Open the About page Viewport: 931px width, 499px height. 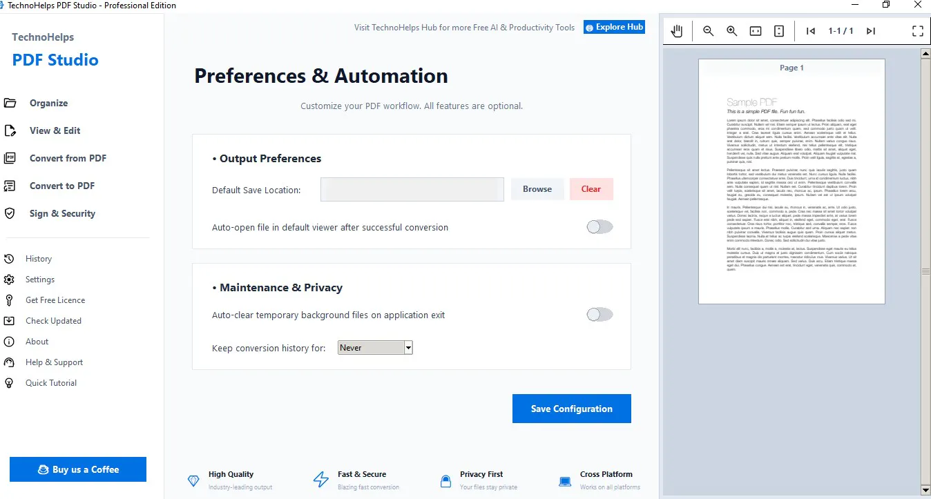tap(37, 342)
